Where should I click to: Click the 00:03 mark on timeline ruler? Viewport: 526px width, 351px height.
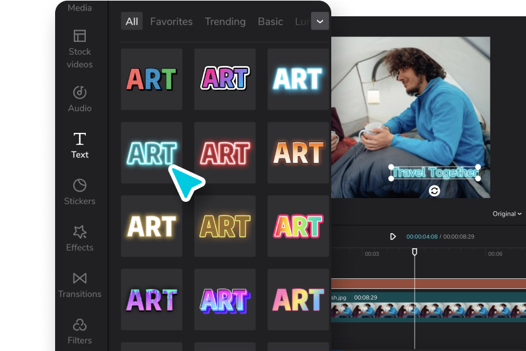pyautogui.click(x=372, y=254)
